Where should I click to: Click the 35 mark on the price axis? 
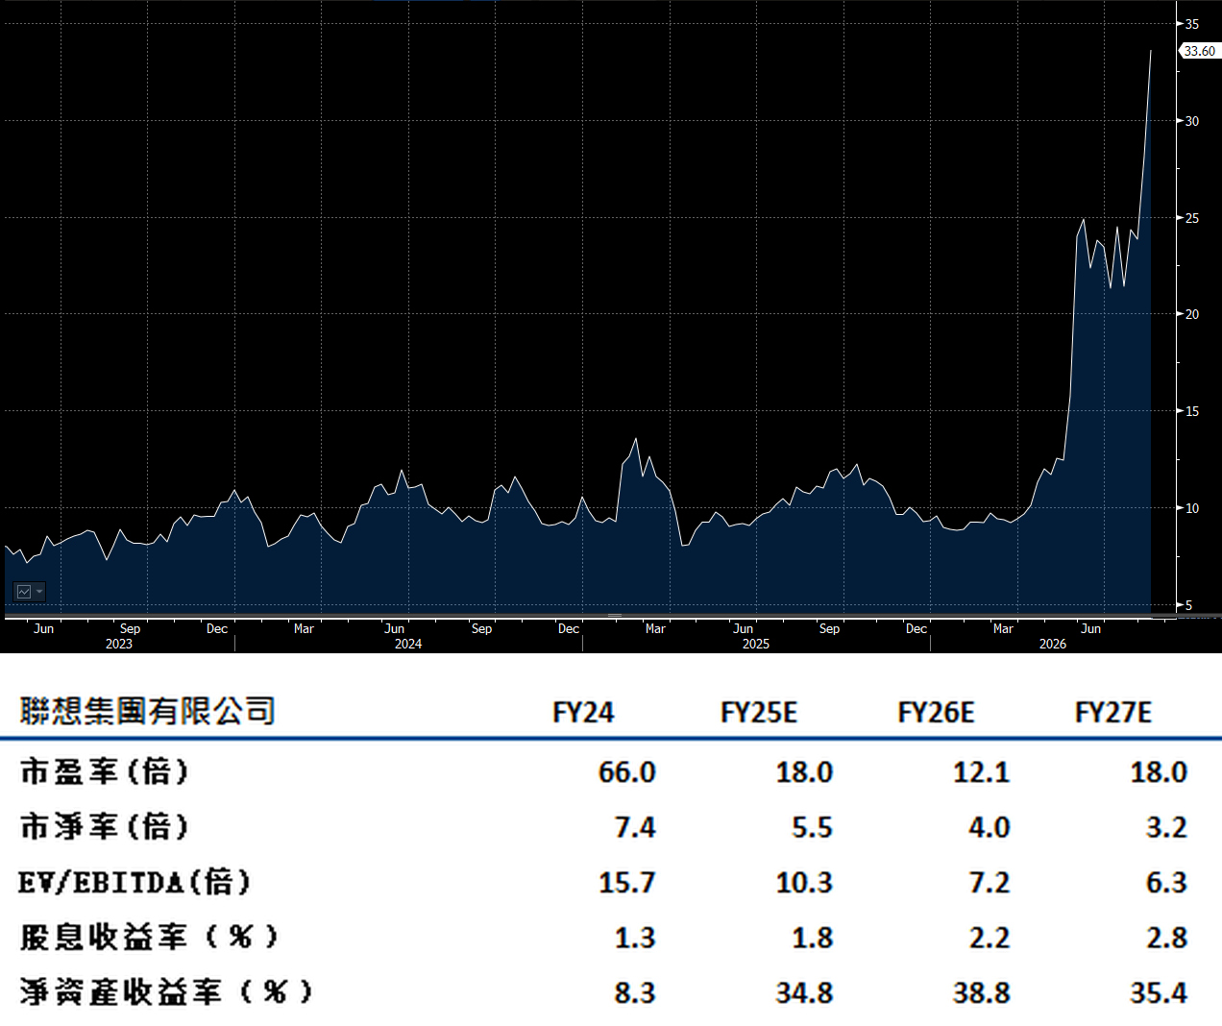click(1191, 24)
